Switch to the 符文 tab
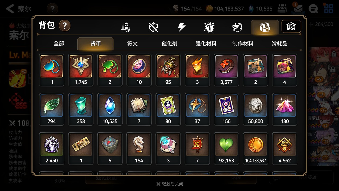The width and height of the screenshot is (339, 191). (x=132, y=44)
